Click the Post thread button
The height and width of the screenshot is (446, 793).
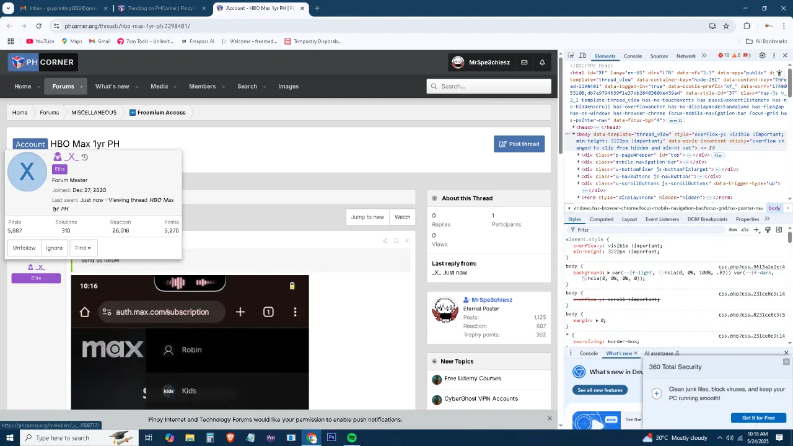point(519,144)
